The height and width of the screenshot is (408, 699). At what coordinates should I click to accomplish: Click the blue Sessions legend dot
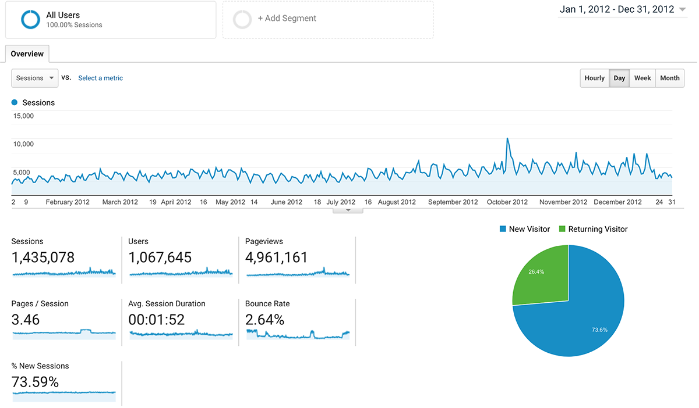[15, 103]
